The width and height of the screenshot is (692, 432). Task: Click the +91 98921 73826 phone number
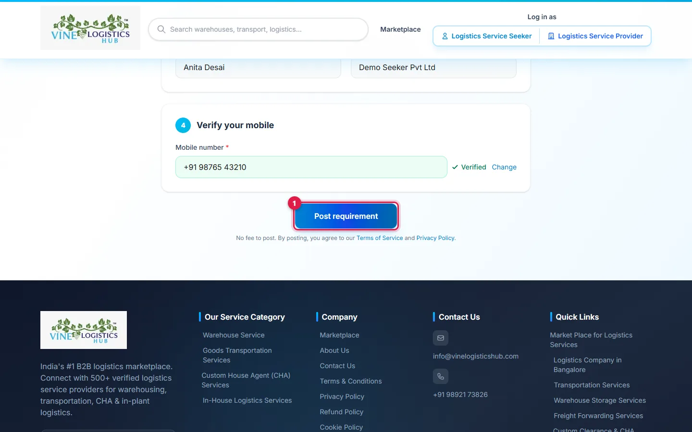tap(460, 395)
